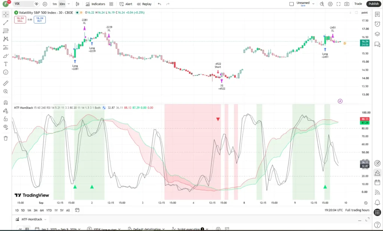Choose the YTD date range
The width and height of the screenshot is (383, 231).
pyautogui.click(x=49, y=210)
